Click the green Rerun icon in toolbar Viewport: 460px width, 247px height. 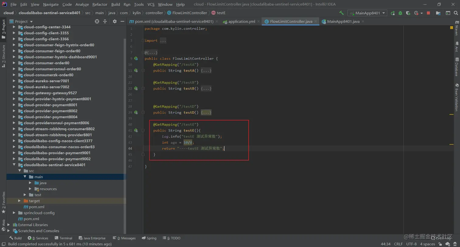393,13
